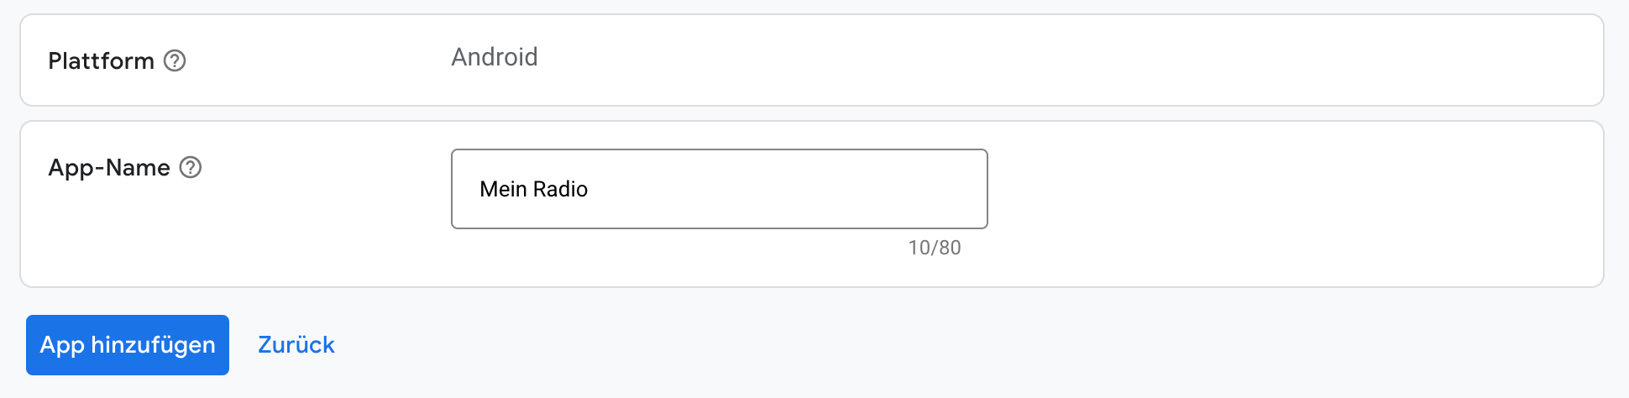Click the question mark circle in the App-Name row
This screenshot has width=1629, height=398.
(191, 167)
